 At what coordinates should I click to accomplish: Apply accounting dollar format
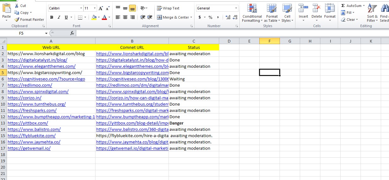coord(200,17)
